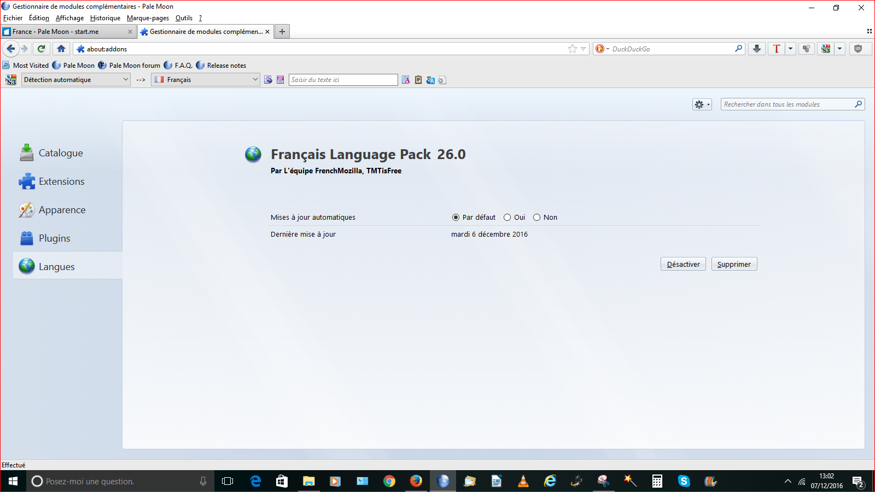Click the Saisir du texte ici field
The image size is (875, 492).
(x=343, y=80)
